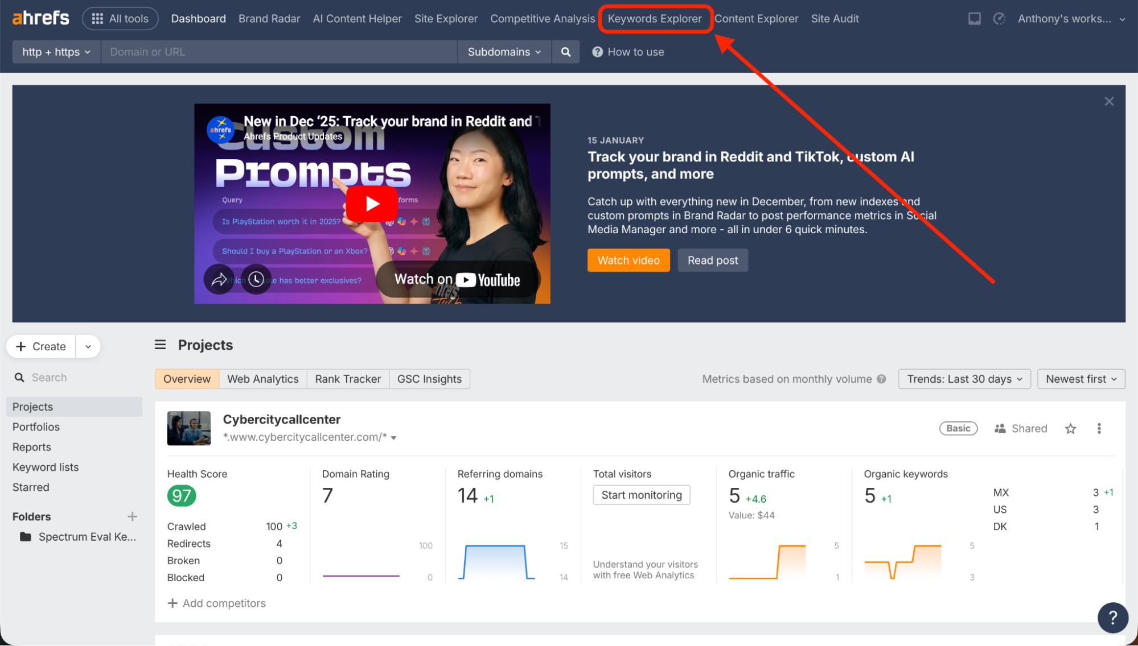Open the Subdomains mode dropdown
This screenshot has height=646, width=1138.
(x=503, y=52)
